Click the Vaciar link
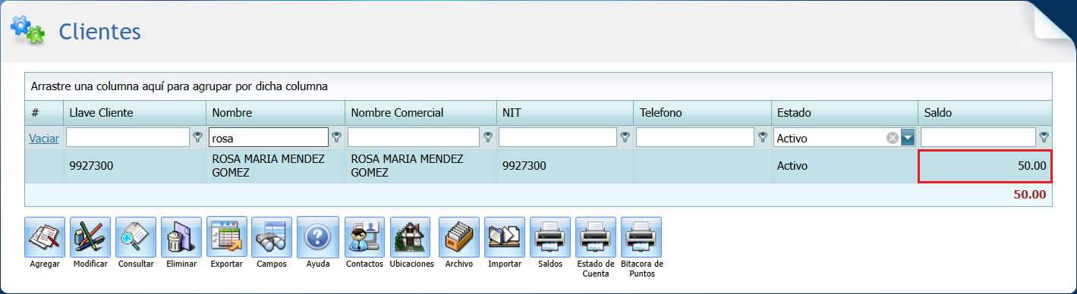 tap(43, 139)
